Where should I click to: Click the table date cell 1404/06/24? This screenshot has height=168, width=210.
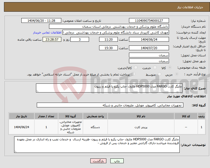click(22, 127)
